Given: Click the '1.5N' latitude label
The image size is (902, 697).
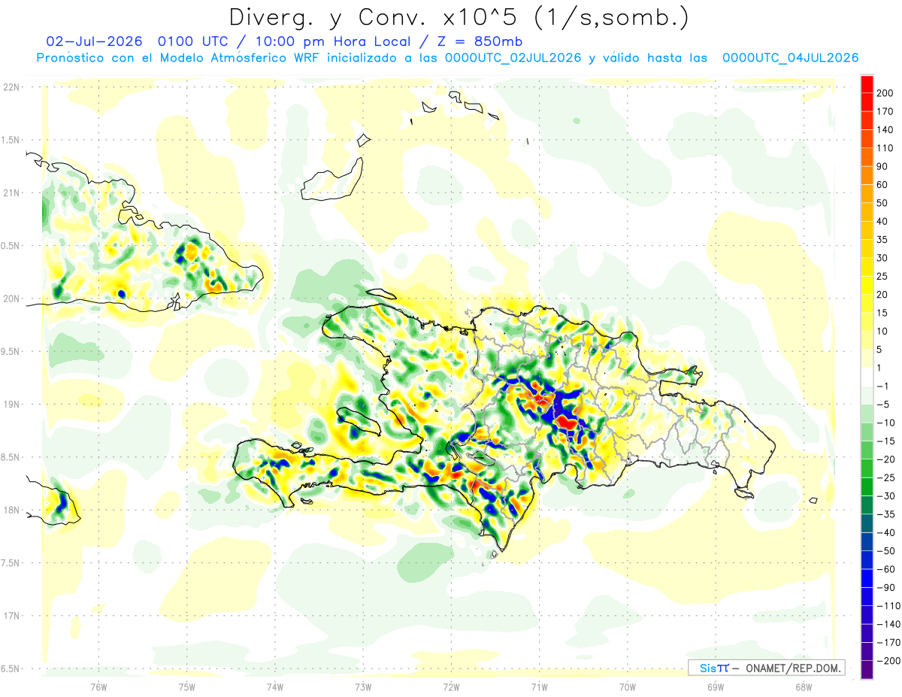Looking at the screenshot, I should coord(11,140).
